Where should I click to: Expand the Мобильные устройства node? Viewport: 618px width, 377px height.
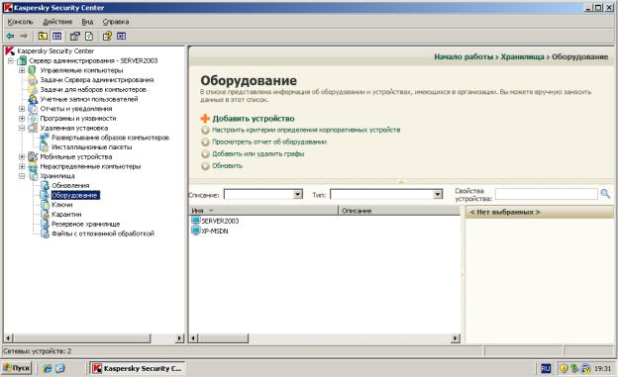click(x=22, y=156)
